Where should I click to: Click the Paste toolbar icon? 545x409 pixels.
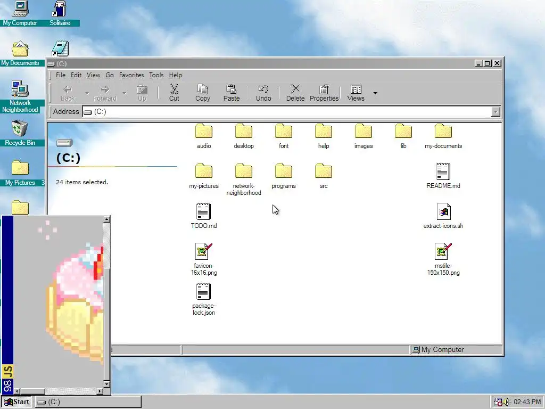point(232,93)
